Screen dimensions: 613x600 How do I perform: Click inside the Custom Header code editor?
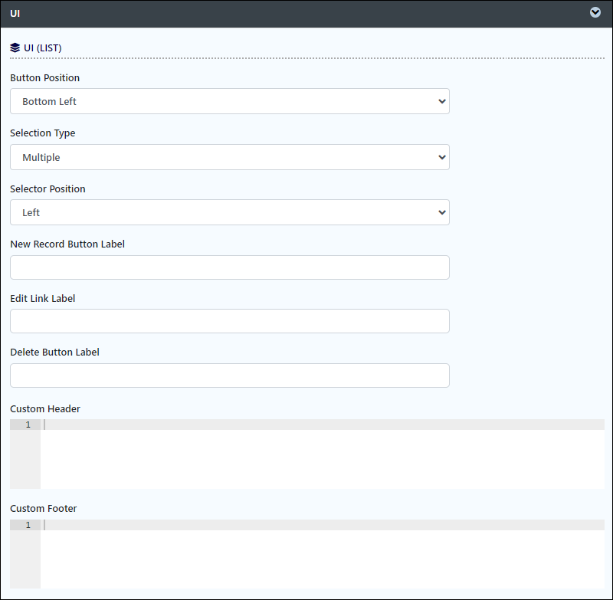click(323, 454)
